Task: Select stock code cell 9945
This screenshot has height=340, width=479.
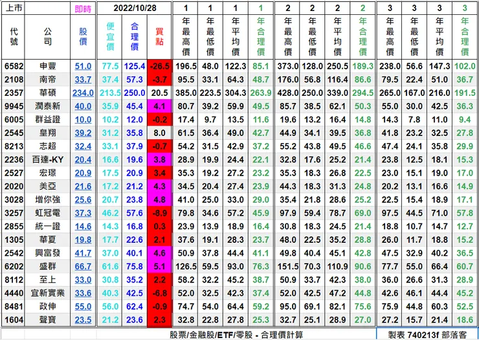Action: (13, 106)
